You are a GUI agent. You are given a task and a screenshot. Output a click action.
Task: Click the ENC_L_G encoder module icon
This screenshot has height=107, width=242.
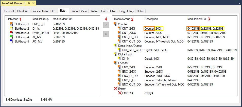(119, 80)
